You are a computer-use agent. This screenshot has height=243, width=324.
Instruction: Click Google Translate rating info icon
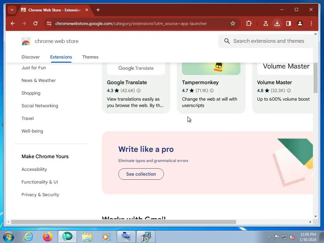pyautogui.click(x=139, y=90)
